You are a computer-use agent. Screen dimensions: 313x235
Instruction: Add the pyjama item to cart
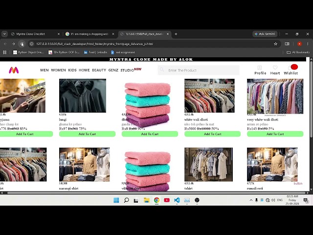[x=26, y=134]
